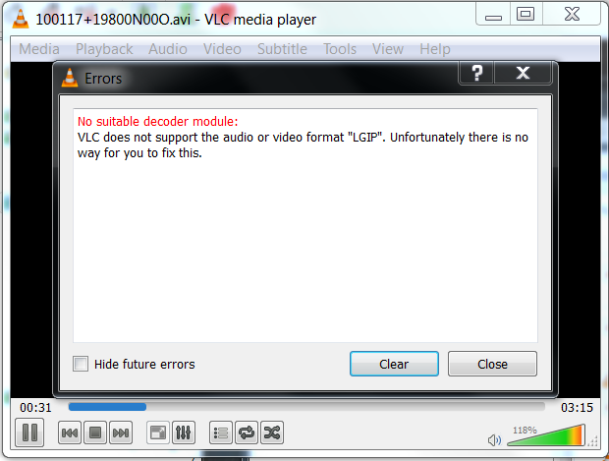This screenshot has width=609, height=461.
Task: Stop playback with the stop button
Action: pos(95,432)
